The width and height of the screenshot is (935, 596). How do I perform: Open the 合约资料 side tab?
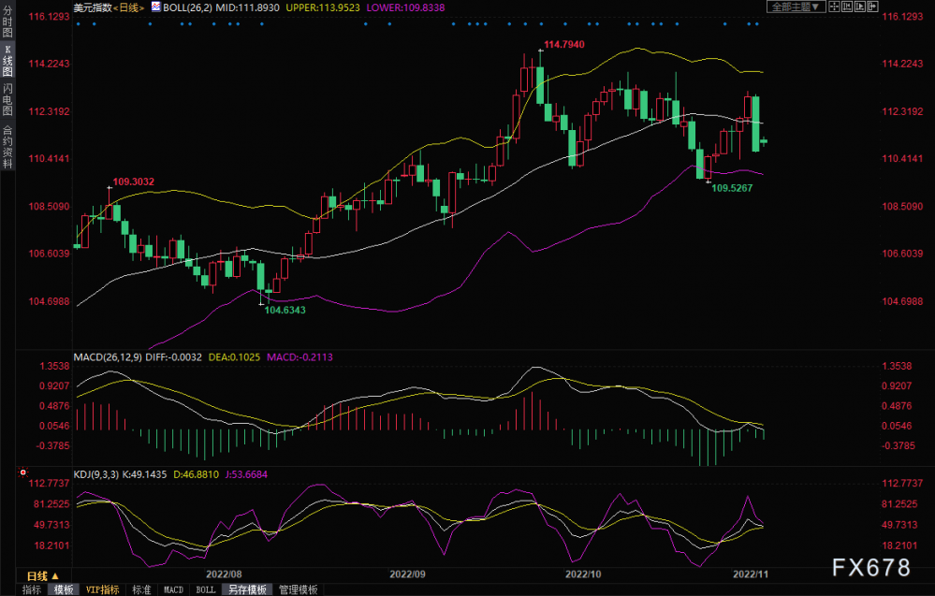(7, 147)
